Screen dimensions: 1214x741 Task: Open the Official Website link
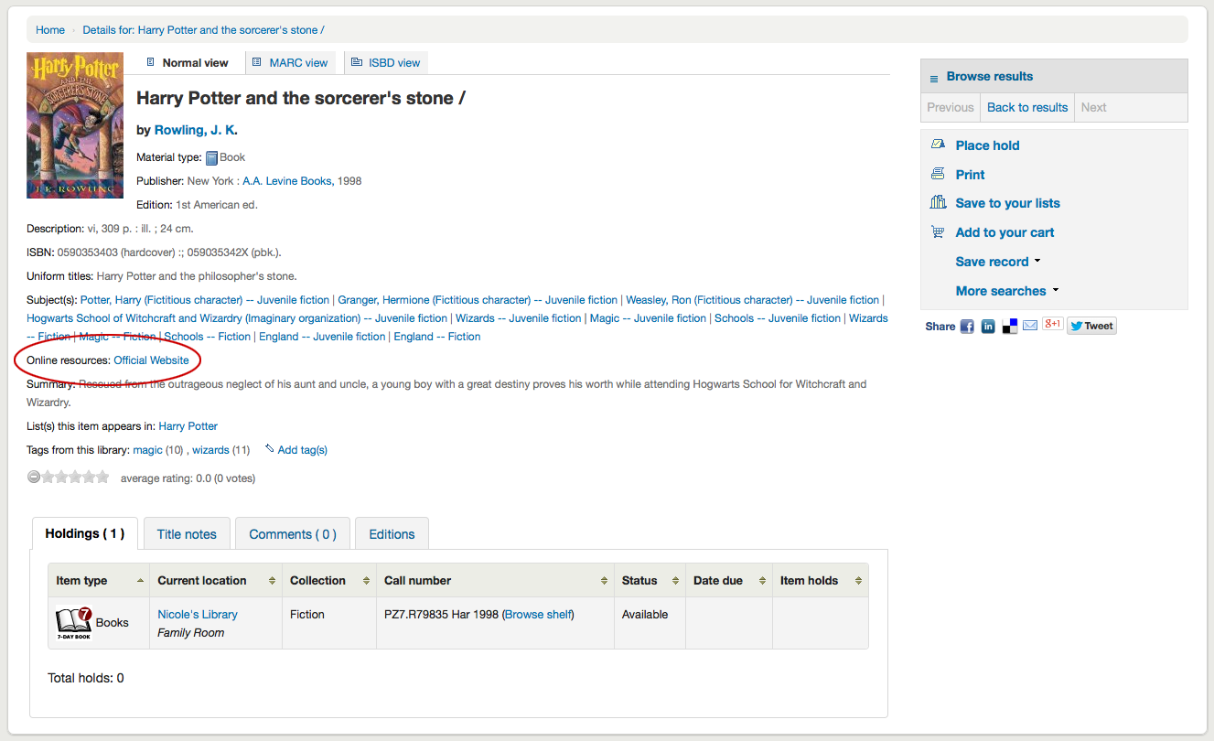click(151, 360)
